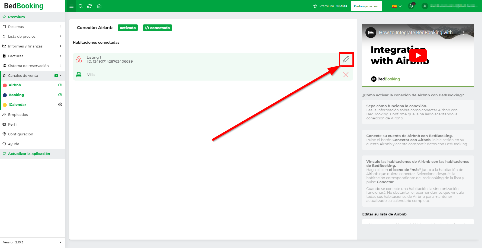
Task: Collapse the Canales de venta menu
Action: click(33, 75)
